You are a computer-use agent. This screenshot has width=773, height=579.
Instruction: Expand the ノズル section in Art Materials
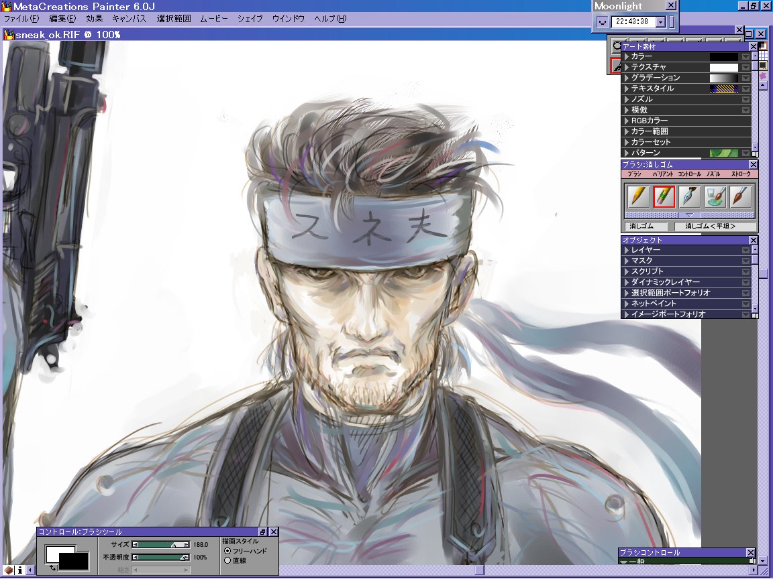tap(627, 99)
